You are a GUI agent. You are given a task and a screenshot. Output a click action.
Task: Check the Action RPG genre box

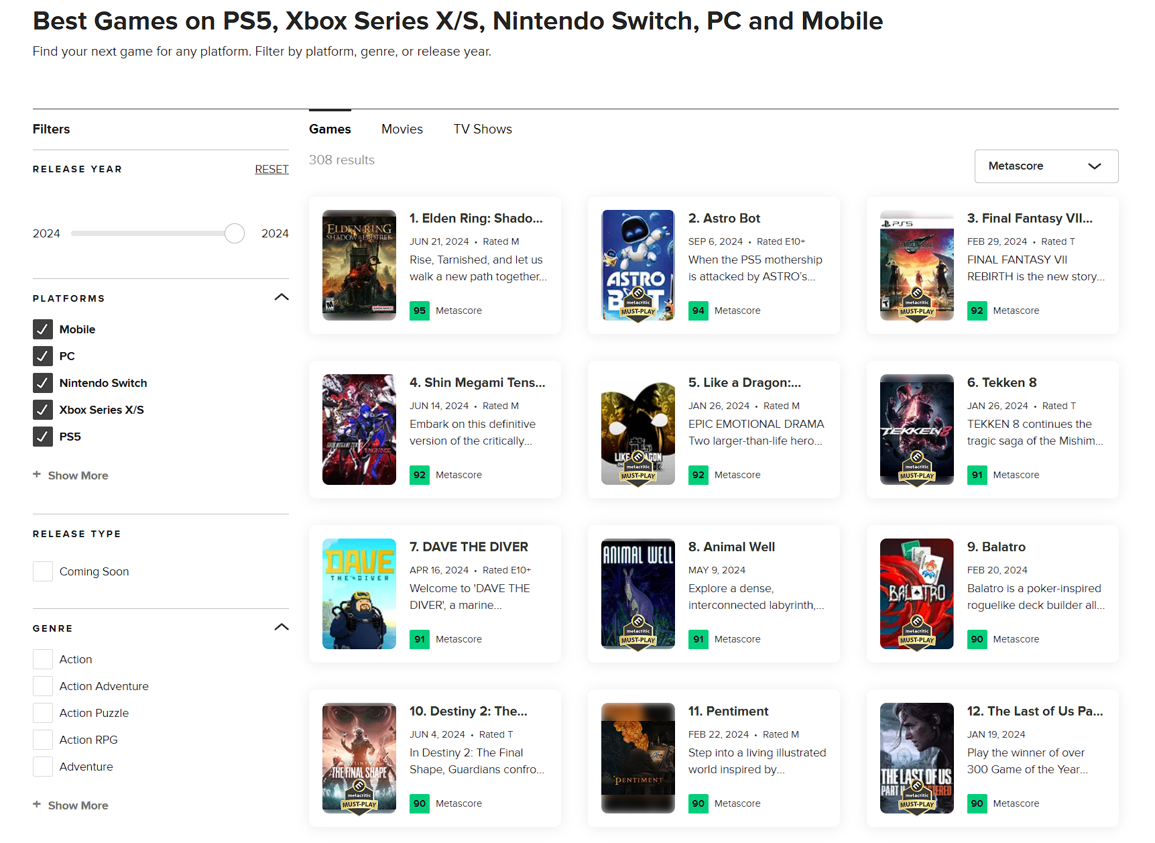pyautogui.click(x=43, y=740)
